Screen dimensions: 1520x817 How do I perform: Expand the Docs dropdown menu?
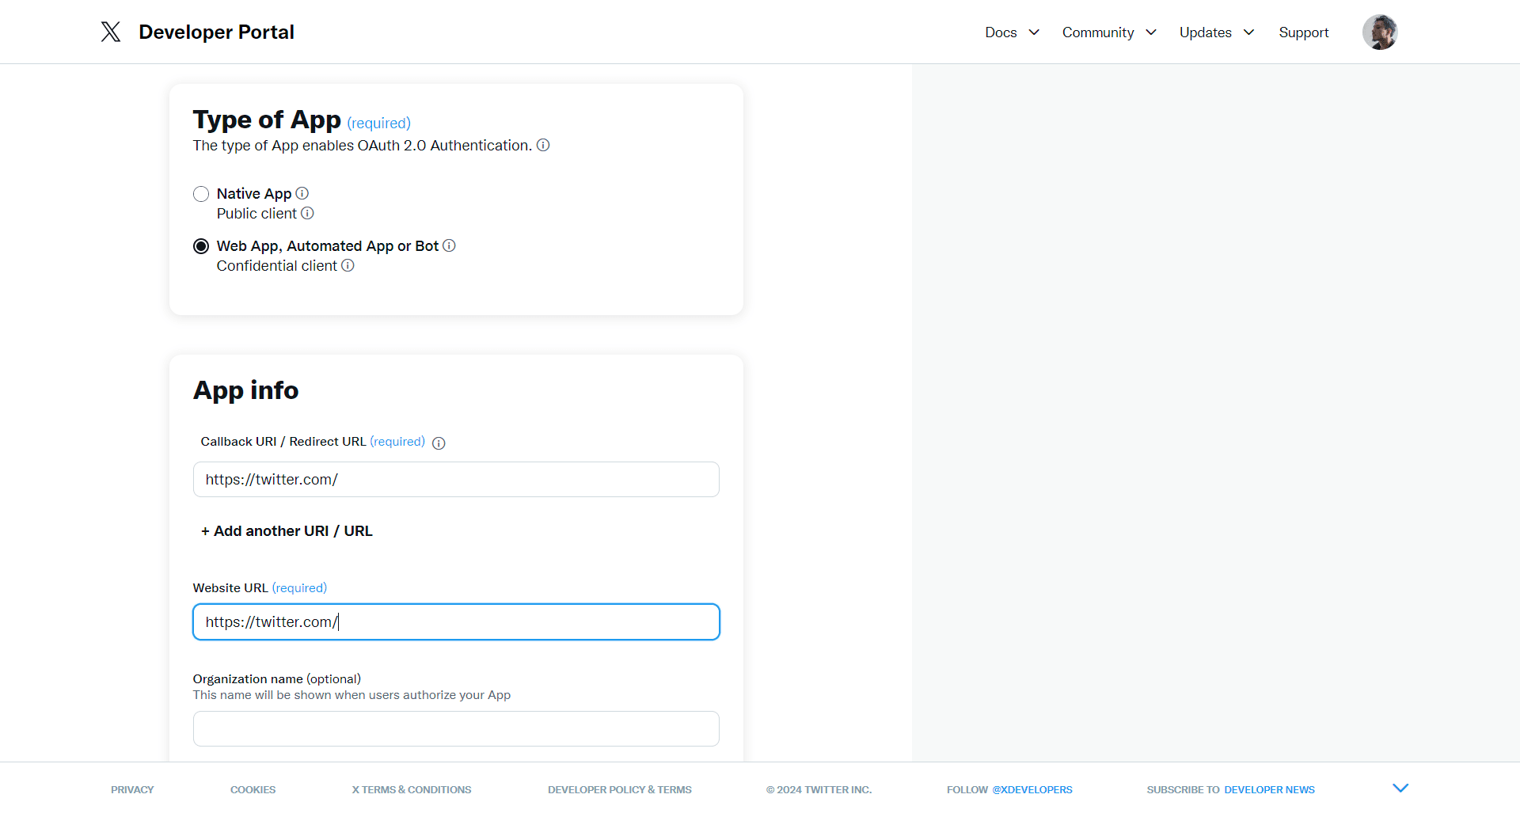(1012, 32)
